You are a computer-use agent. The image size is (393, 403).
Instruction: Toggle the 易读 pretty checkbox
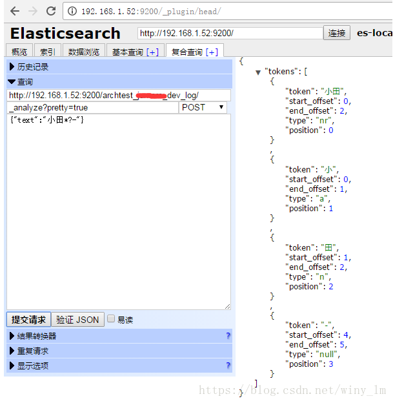(x=111, y=318)
